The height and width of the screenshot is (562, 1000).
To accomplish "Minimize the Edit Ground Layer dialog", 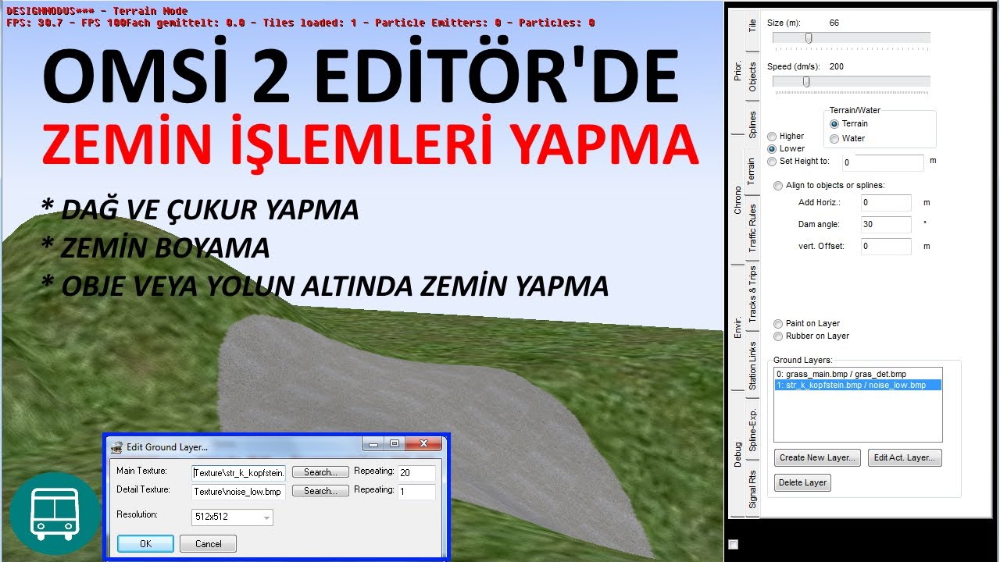I will [x=373, y=444].
